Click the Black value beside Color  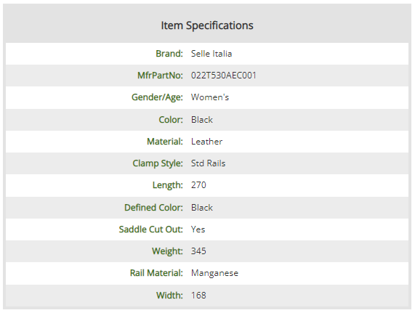[202, 120]
